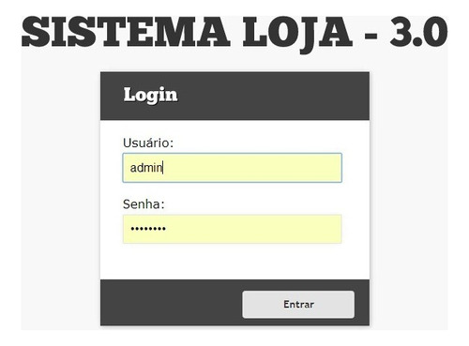469x346 pixels.
Task: Click the Entrar button to log in
Action: click(298, 305)
